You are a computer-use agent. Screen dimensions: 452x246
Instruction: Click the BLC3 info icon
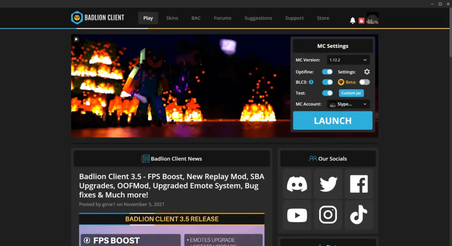coord(311,82)
